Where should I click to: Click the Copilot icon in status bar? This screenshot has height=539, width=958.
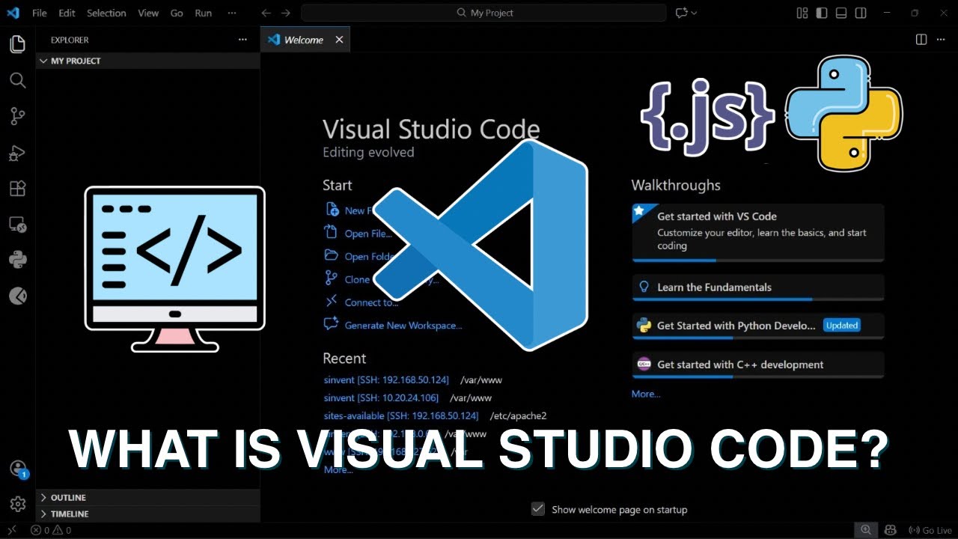[x=891, y=530]
